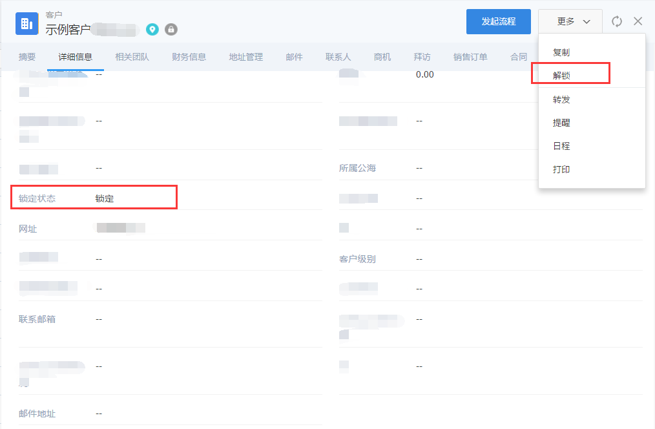This screenshot has width=655, height=429.
Task: Switch to the 拜访 tab
Action: 422,57
